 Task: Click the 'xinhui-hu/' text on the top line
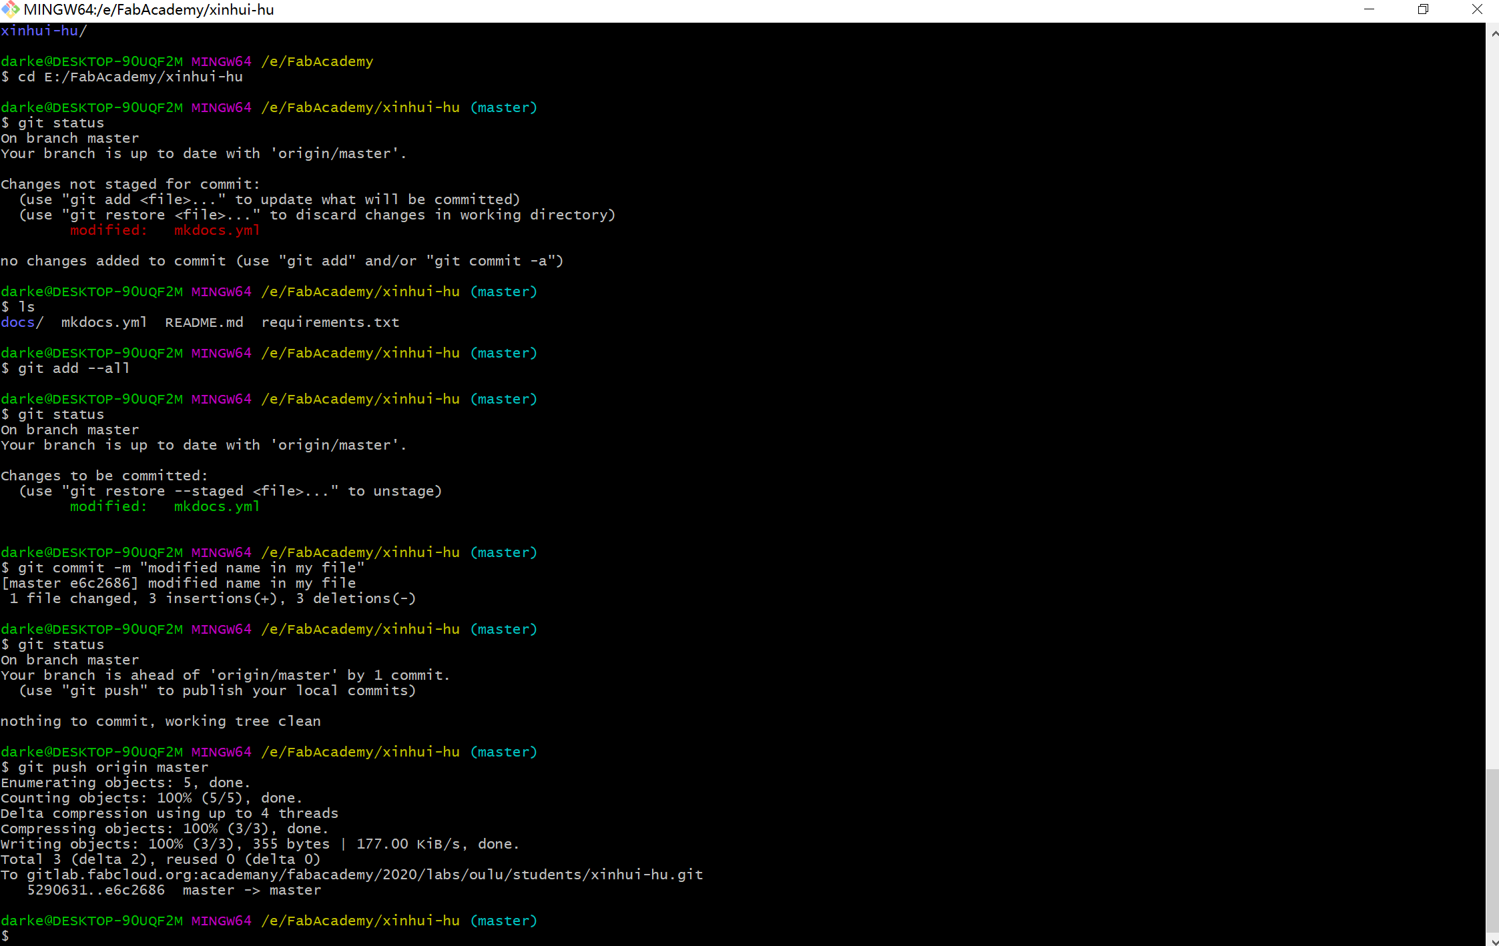click(44, 31)
